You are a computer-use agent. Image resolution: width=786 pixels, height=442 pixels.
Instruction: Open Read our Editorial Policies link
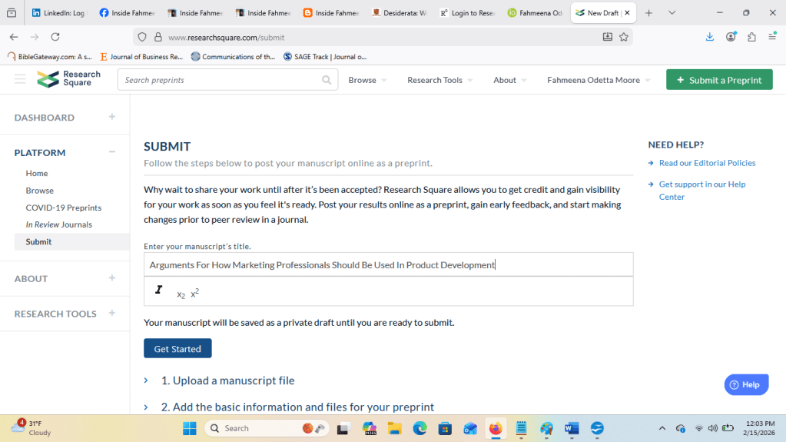tap(707, 163)
